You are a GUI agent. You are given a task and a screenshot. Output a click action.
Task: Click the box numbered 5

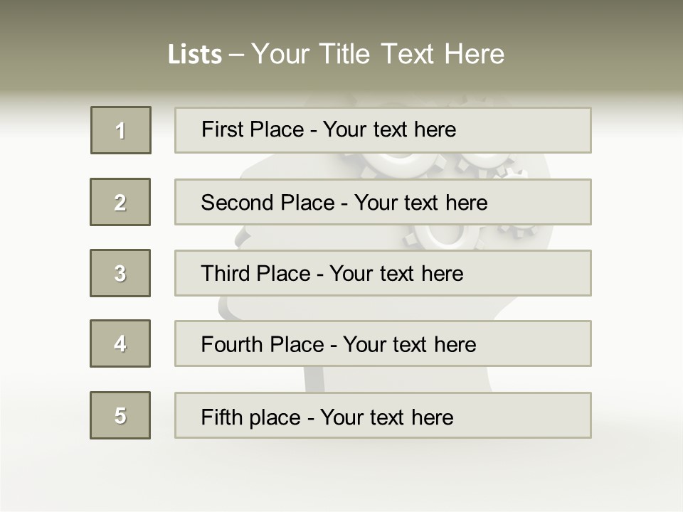click(x=120, y=415)
